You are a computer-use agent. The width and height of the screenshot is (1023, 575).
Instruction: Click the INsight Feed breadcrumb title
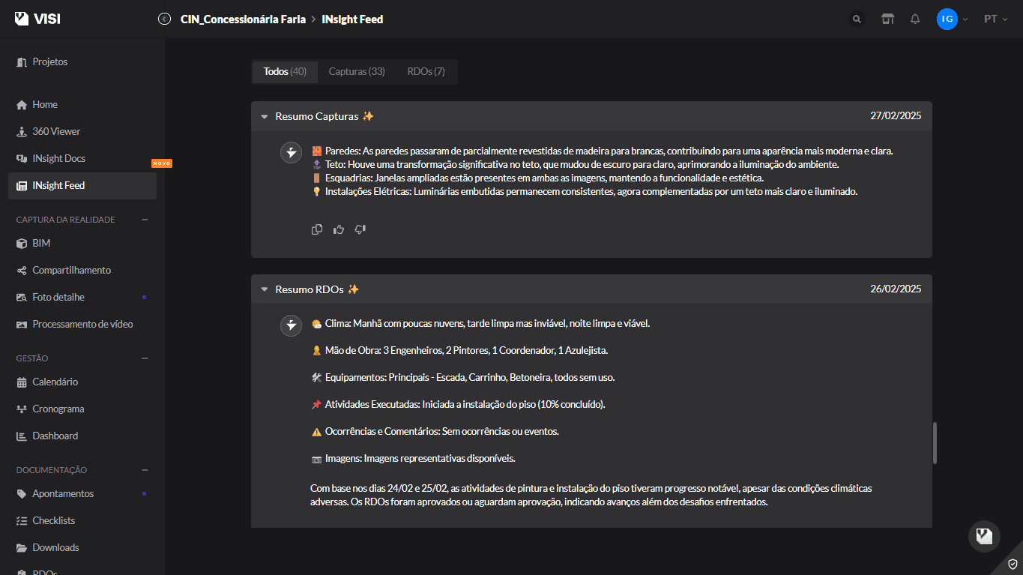click(x=352, y=19)
